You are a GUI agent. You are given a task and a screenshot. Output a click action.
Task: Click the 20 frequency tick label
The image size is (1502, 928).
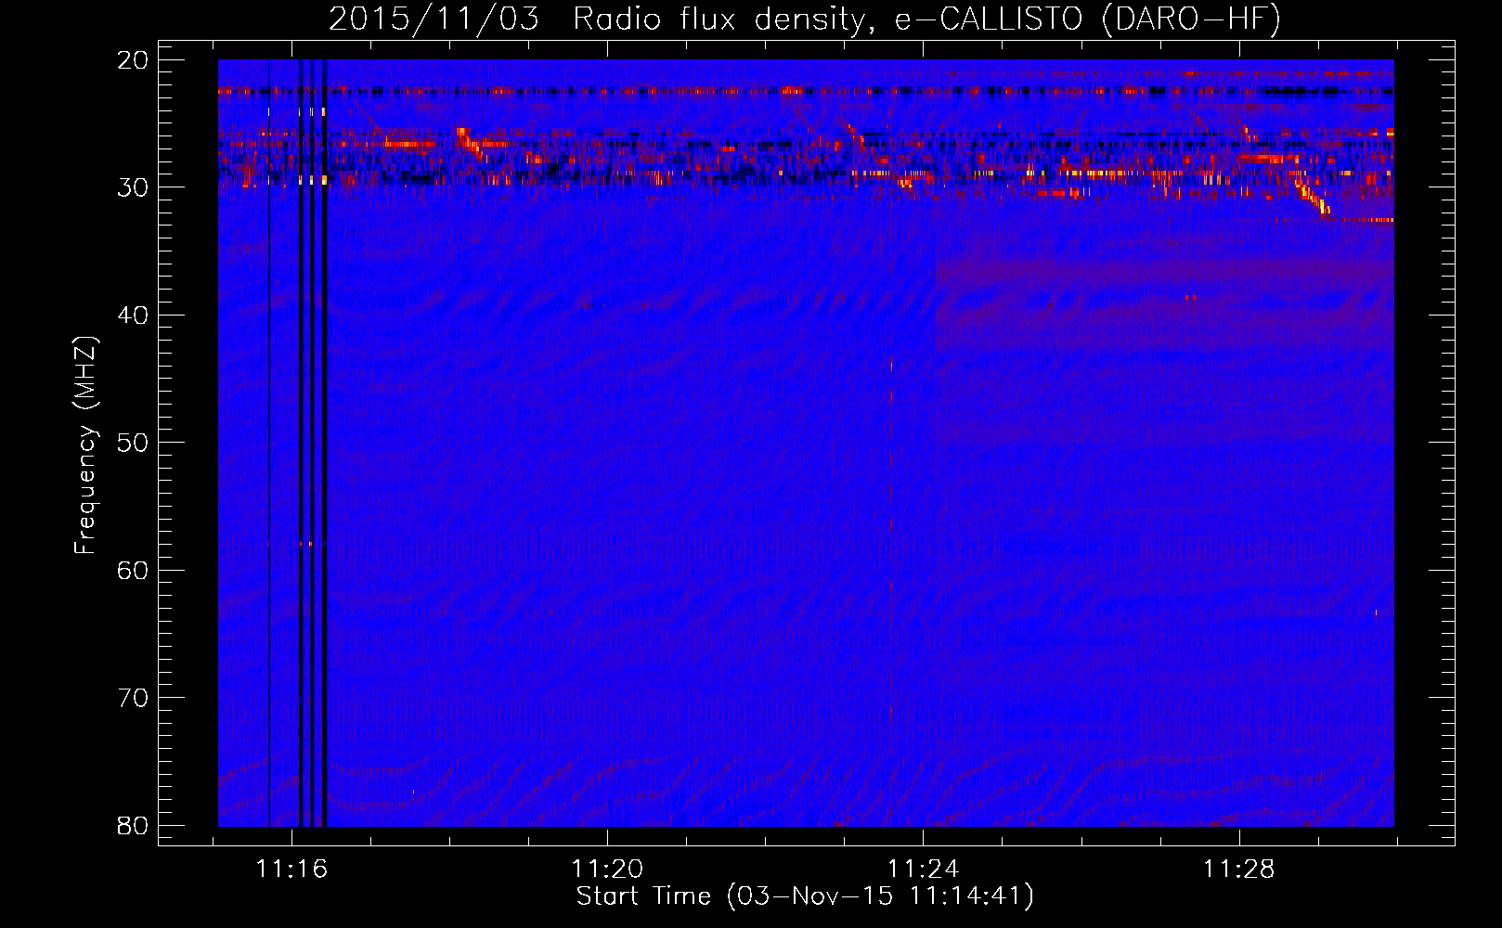click(133, 60)
